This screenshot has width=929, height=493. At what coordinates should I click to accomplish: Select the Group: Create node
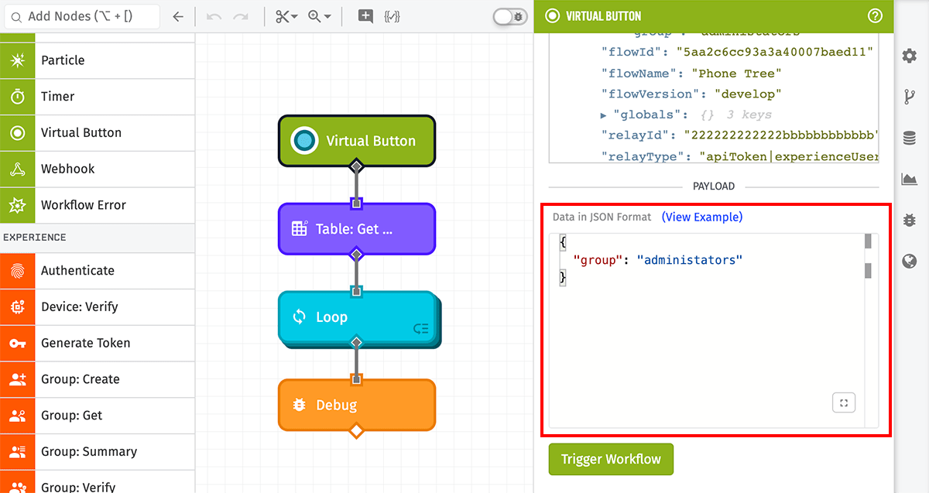97,379
